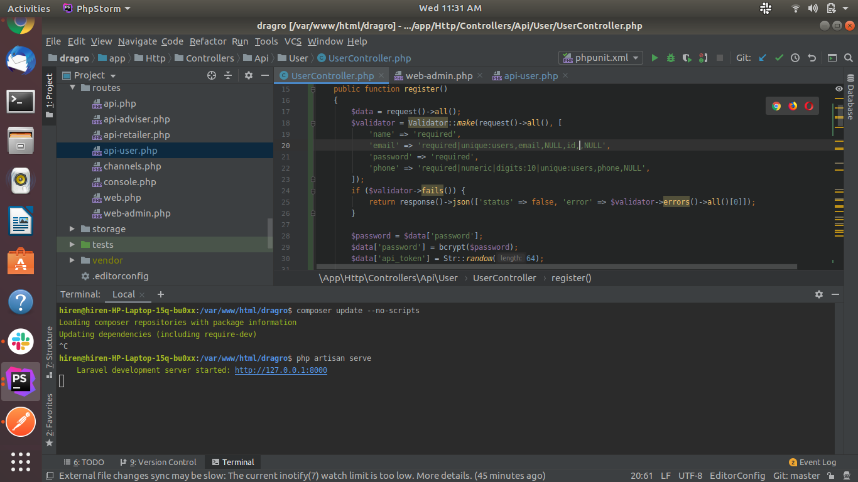Select channels.php in the project tree
The height and width of the screenshot is (482, 858).
tap(132, 166)
